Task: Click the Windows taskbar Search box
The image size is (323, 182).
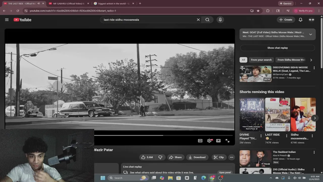Action: pyautogui.click(x=128, y=178)
